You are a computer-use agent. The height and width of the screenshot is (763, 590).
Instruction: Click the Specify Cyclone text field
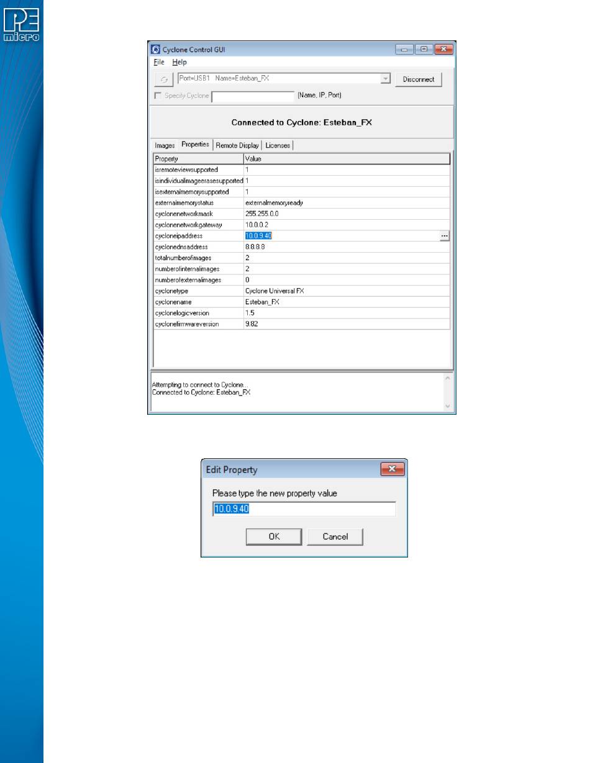pos(253,96)
